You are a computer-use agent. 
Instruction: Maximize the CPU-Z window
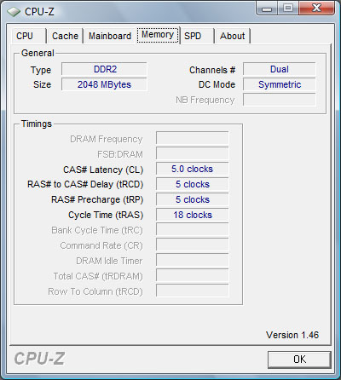(288, 8)
